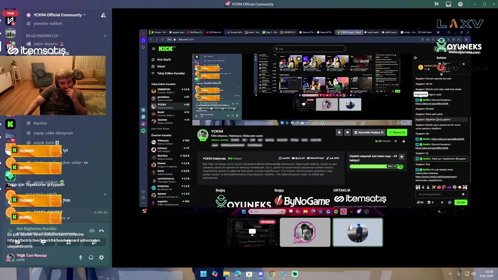The height and width of the screenshot is (280, 498).
Task: Toggle microphone icon in system tray
Action: click(x=459, y=274)
